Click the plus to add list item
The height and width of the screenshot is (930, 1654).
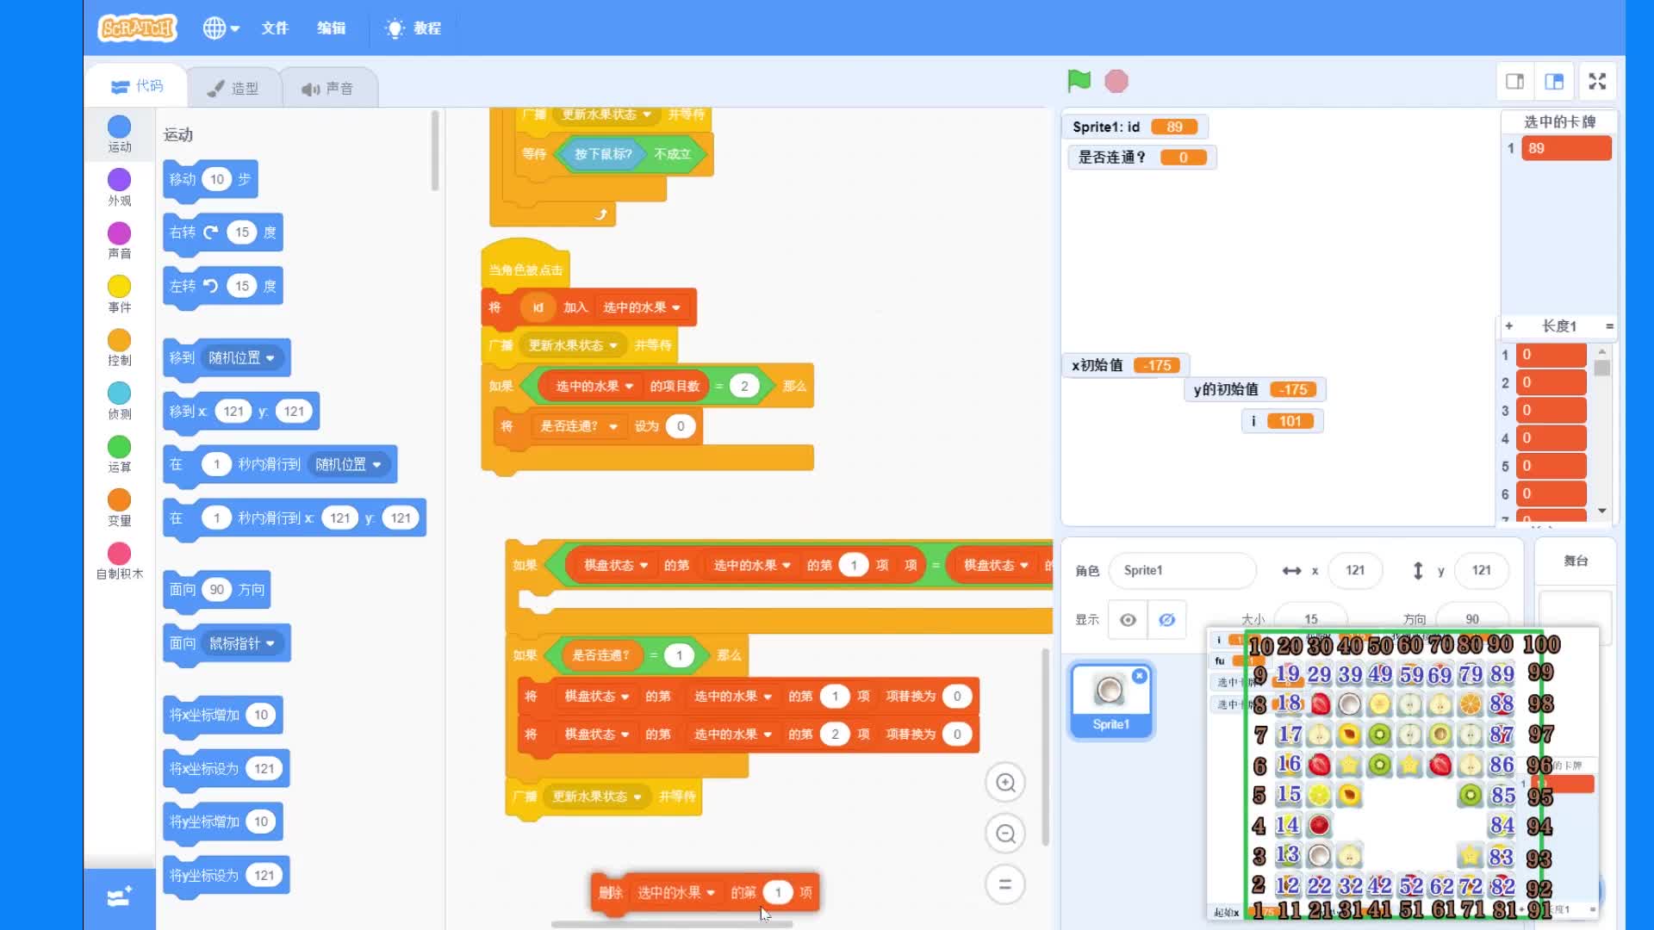(1508, 325)
